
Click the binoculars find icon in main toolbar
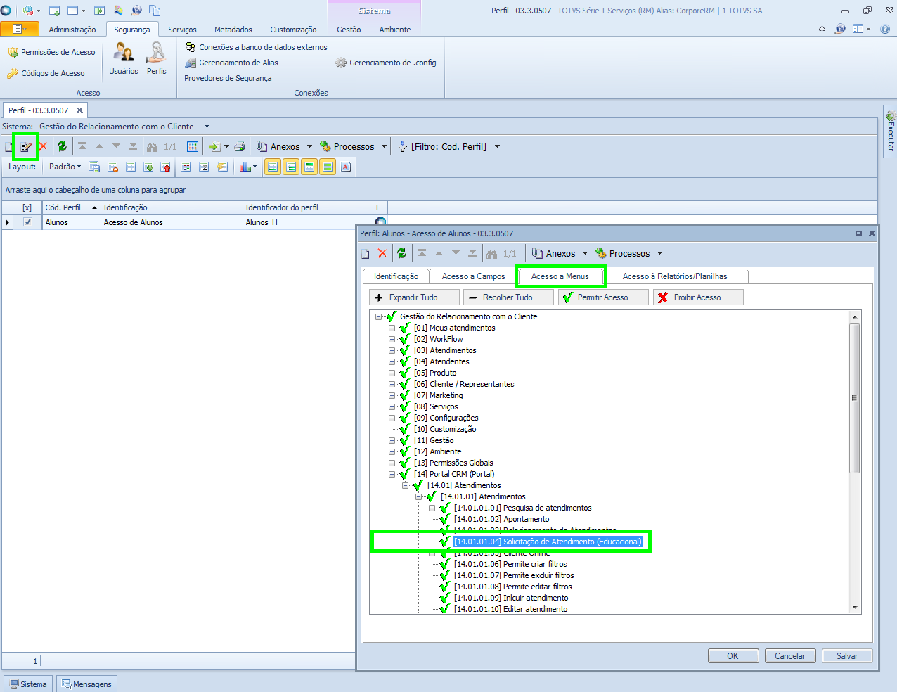tap(152, 146)
